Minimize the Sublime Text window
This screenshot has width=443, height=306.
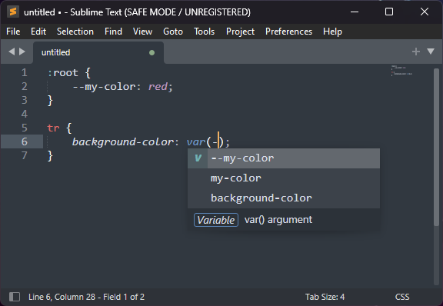[355, 12]
